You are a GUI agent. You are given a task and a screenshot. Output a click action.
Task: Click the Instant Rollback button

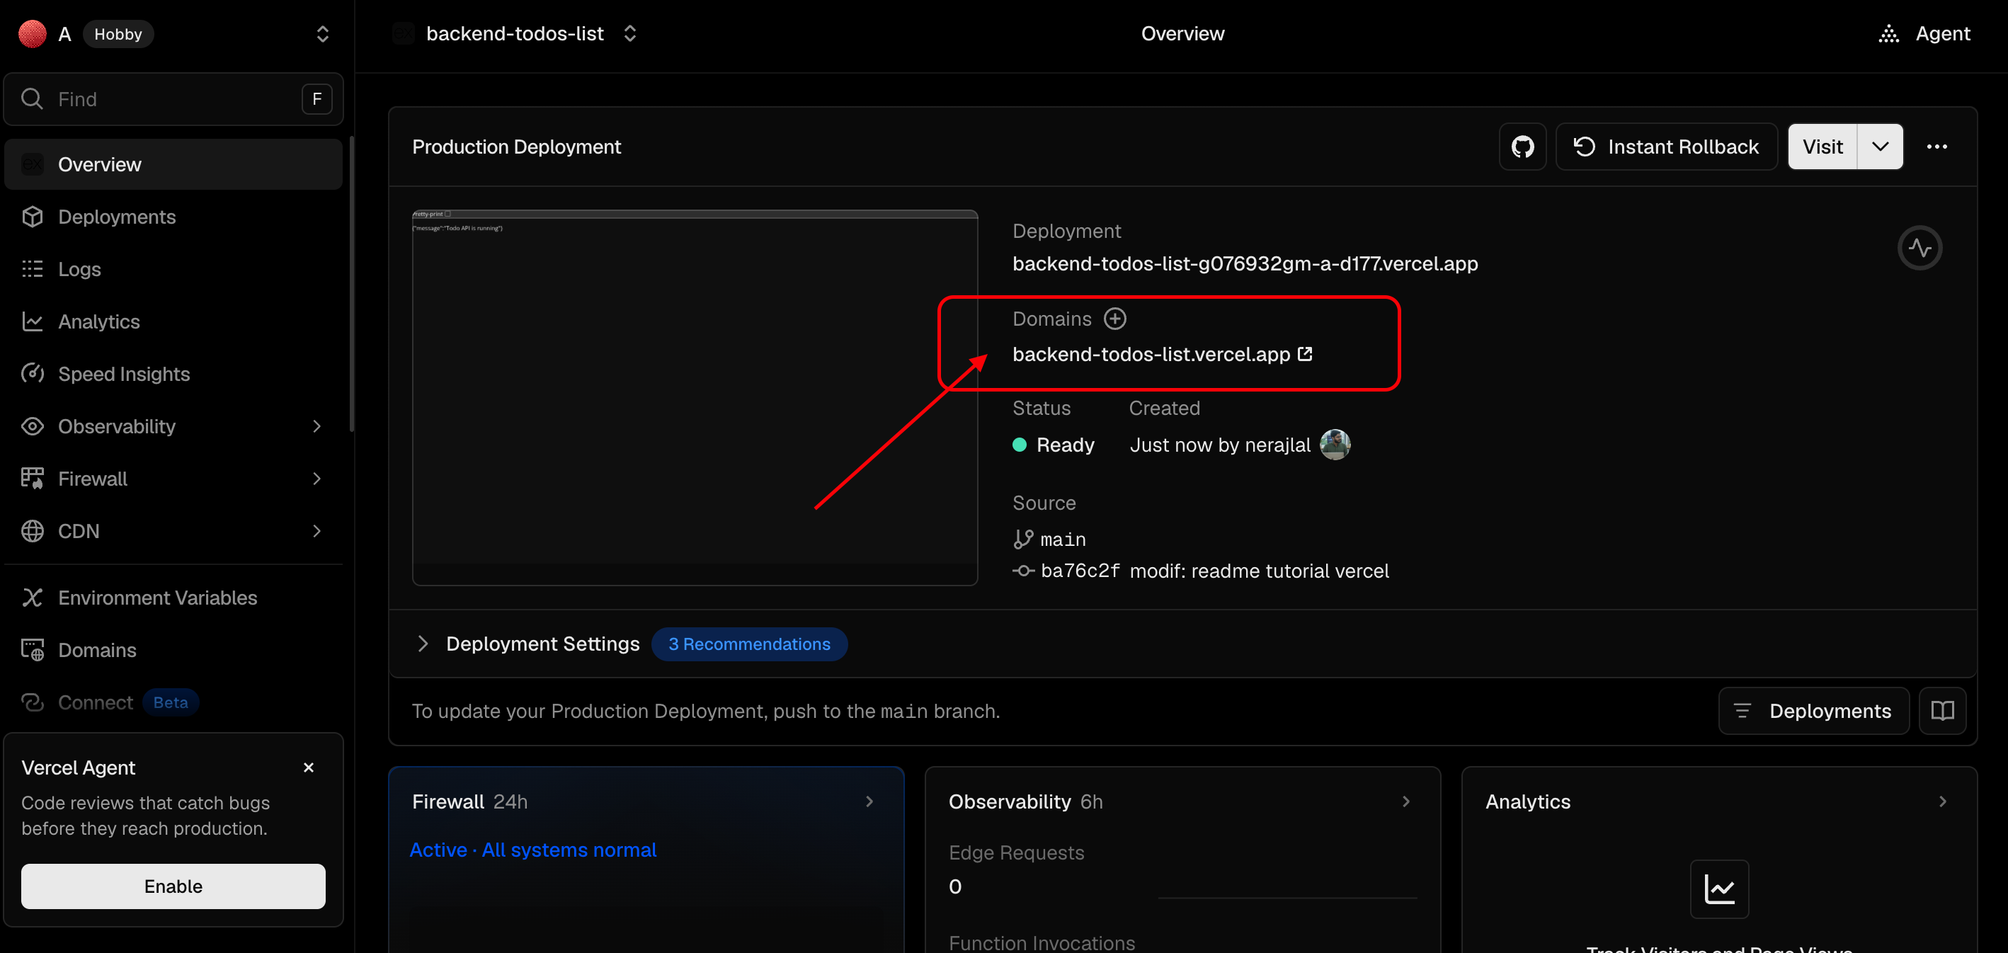click(x=1667, y=147)
